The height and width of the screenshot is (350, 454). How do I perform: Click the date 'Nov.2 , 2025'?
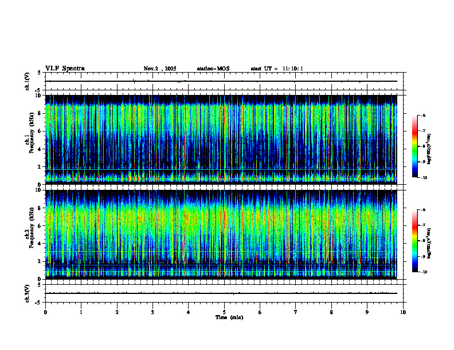click(x=160, y=69)
